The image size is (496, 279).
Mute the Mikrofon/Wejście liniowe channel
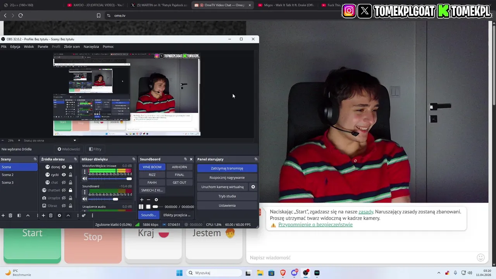(x=85, y=179)
